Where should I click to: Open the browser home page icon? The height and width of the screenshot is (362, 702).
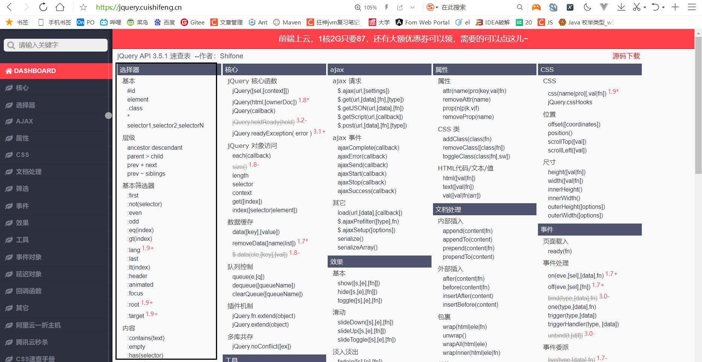(x=60, y=7)
